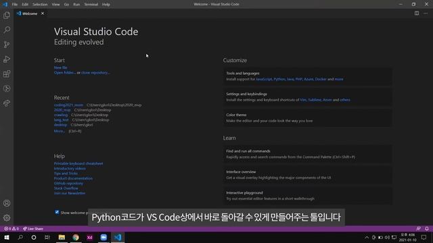This screenshot has width=433, height=243.
Task: Open notifications bell in status bar
Action: coord(427,229)
